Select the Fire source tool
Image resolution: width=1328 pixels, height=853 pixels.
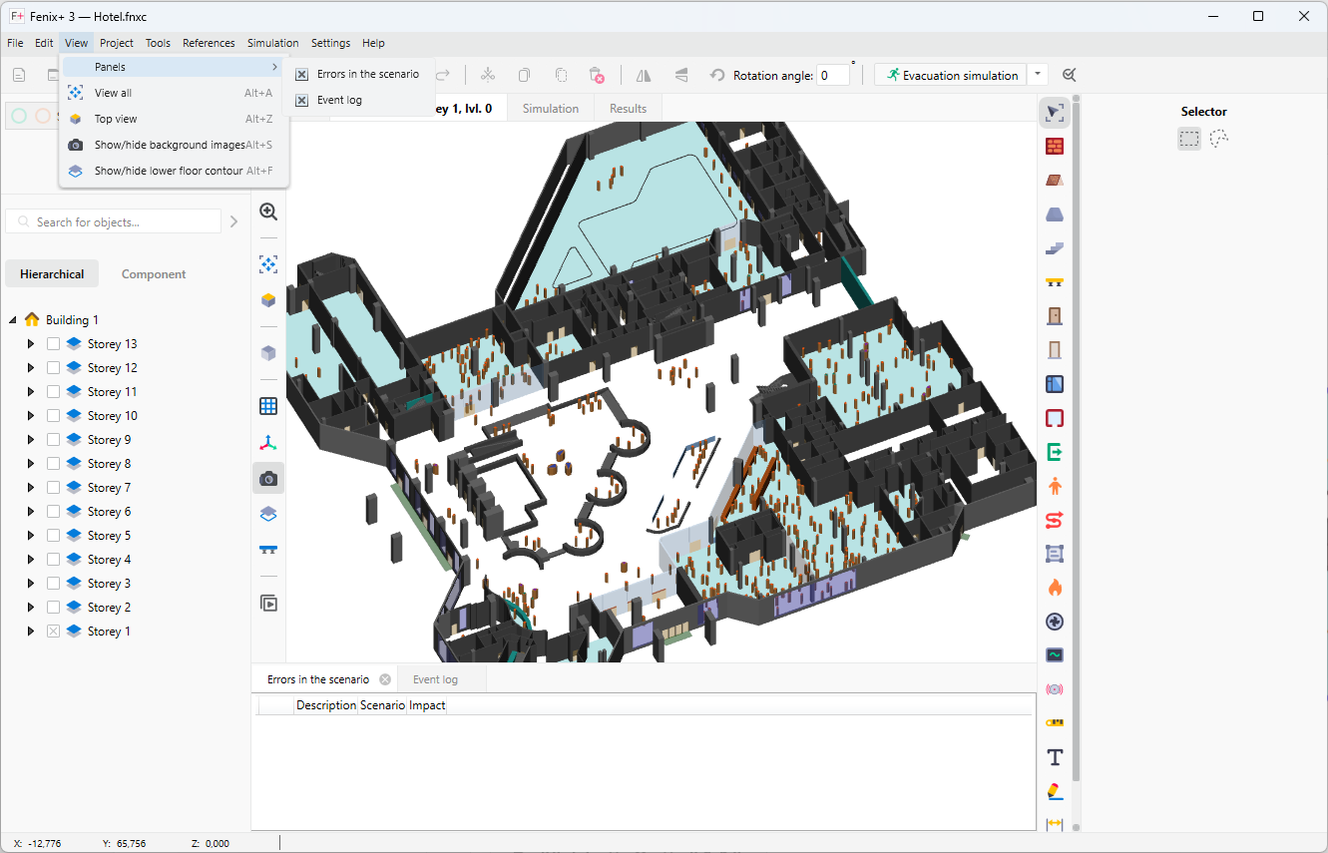click(1055, 588)
